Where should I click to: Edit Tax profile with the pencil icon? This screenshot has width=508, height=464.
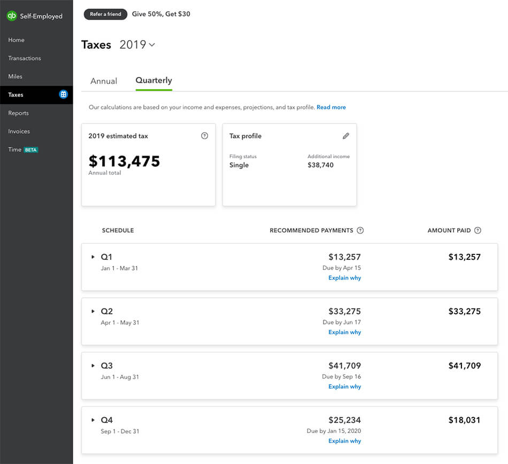click(345, 136)
